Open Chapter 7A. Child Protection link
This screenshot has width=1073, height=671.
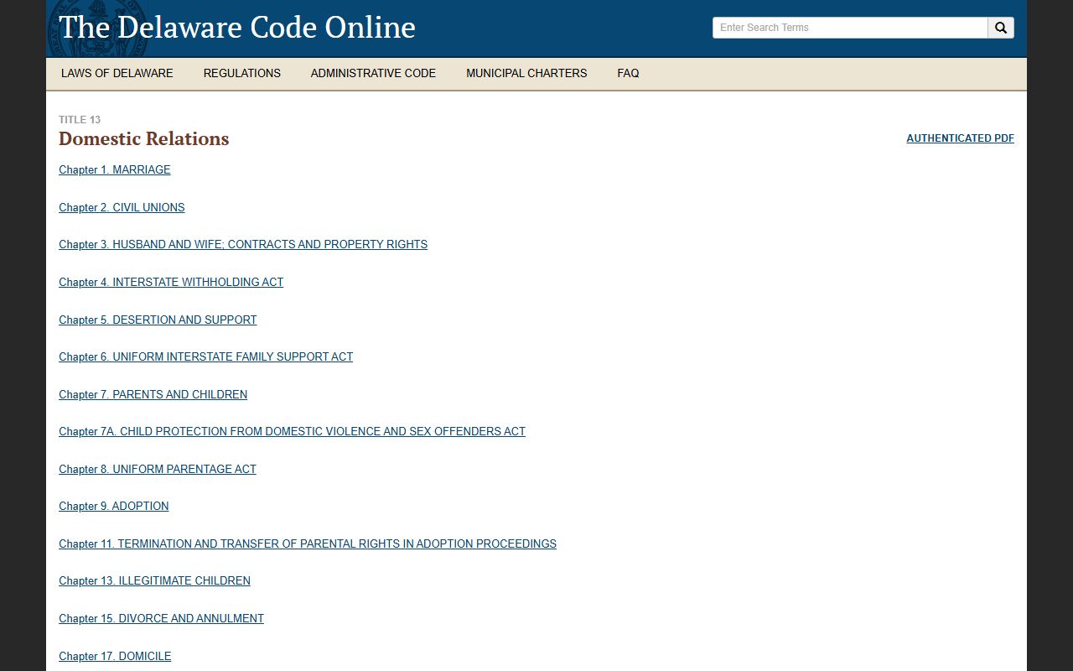click(x=292, y=431)
